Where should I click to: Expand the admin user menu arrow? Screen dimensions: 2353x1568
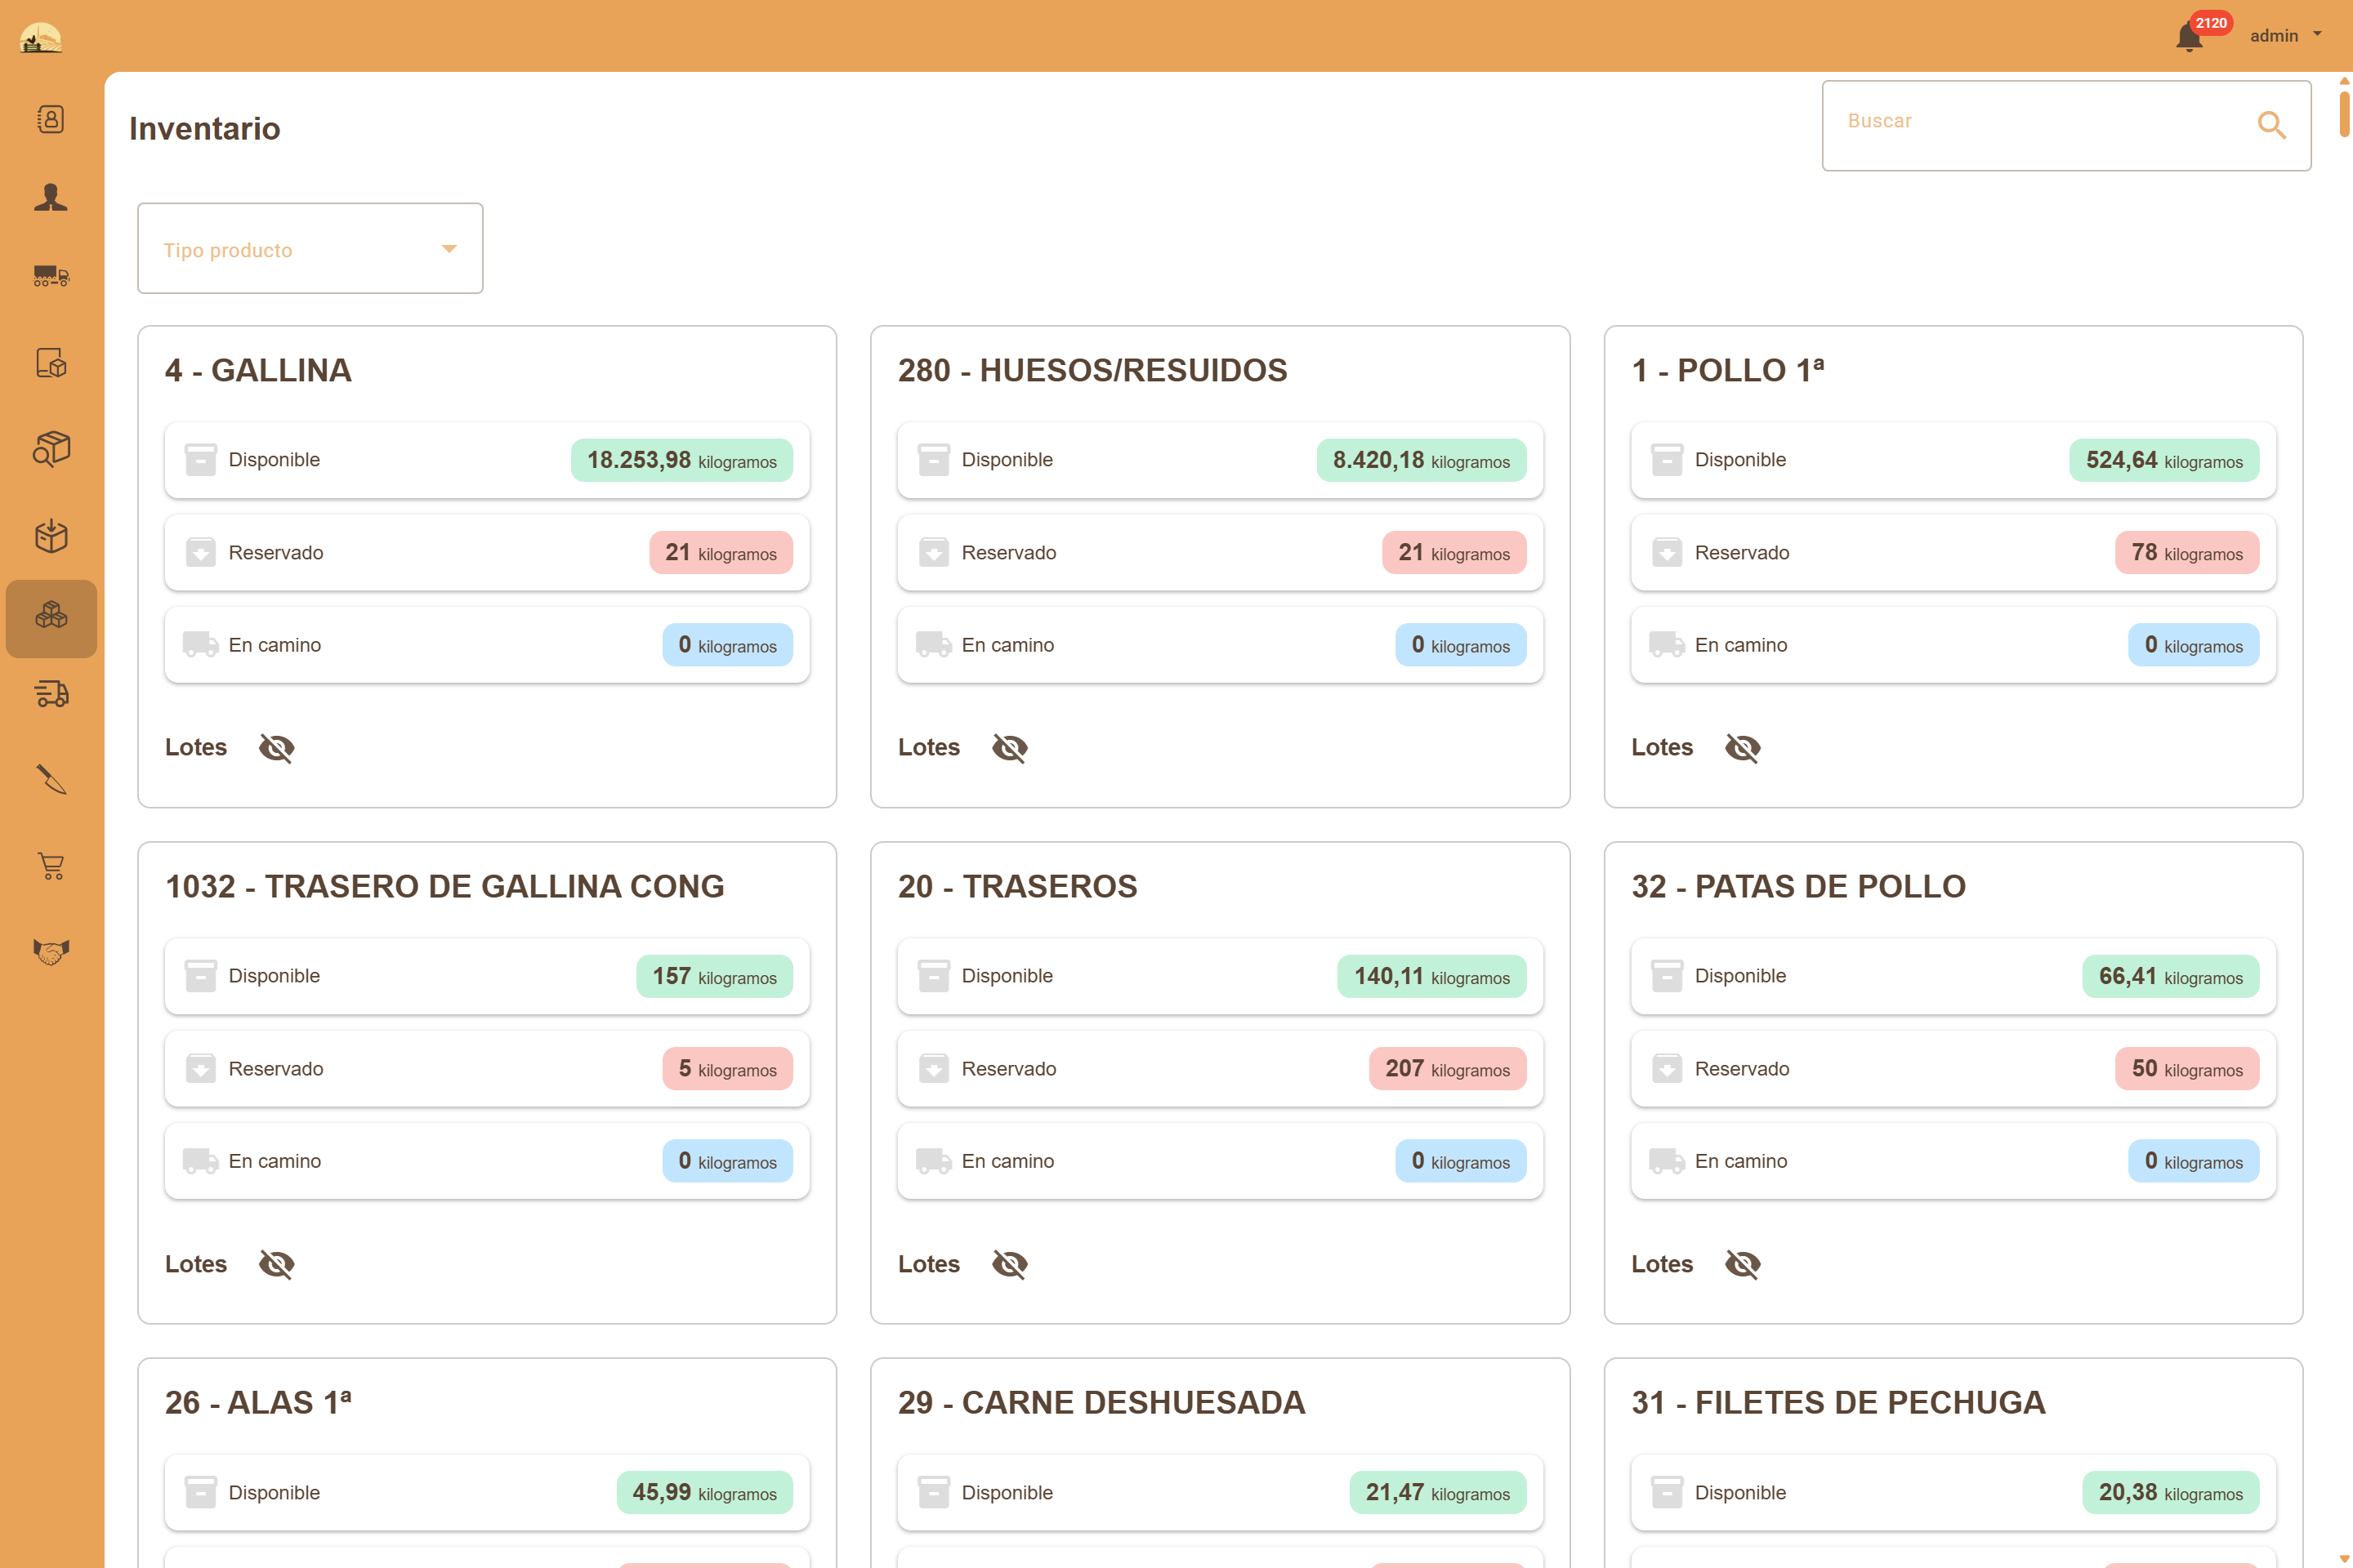click(2317, 35)
